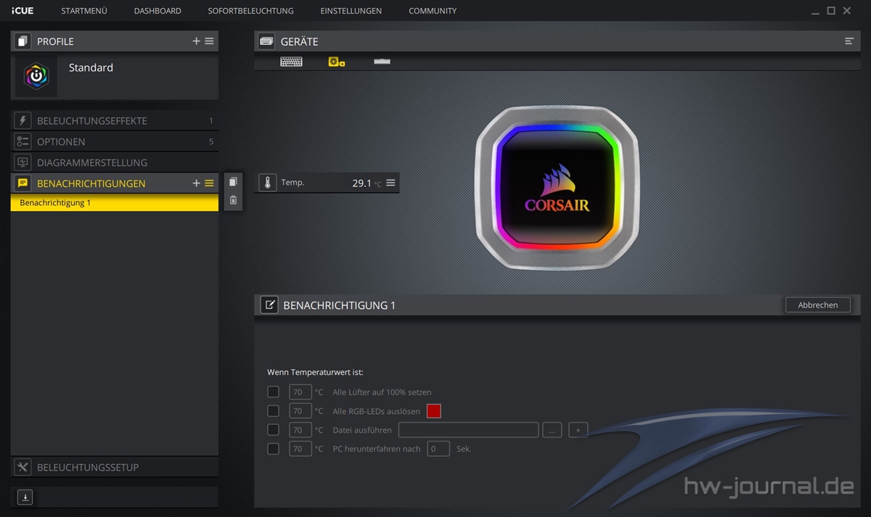Open the Temp. sensor menu
The width and height of the screenshot is (871, 517).
point(390,183)
